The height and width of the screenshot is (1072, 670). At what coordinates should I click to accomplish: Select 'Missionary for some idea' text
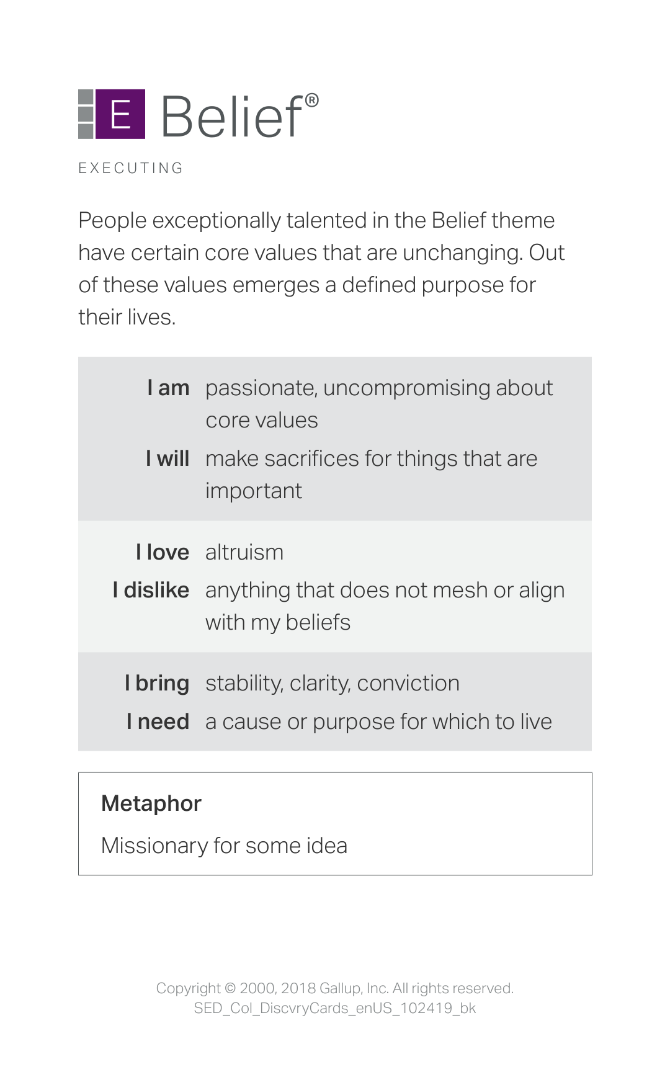[x=224, y=846]
